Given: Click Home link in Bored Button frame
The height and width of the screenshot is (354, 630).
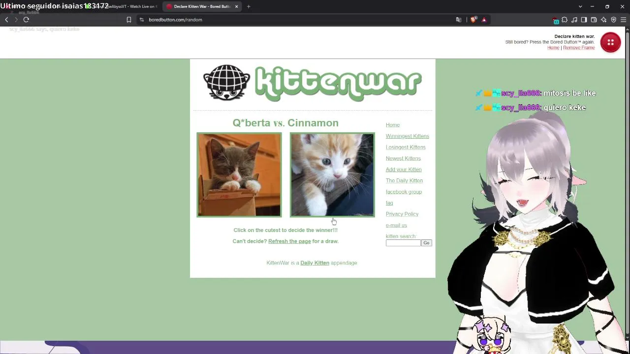Looking at the screenshot, I should pos(553,48).
